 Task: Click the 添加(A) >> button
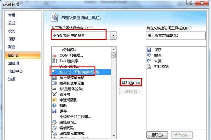pos(131,83)
